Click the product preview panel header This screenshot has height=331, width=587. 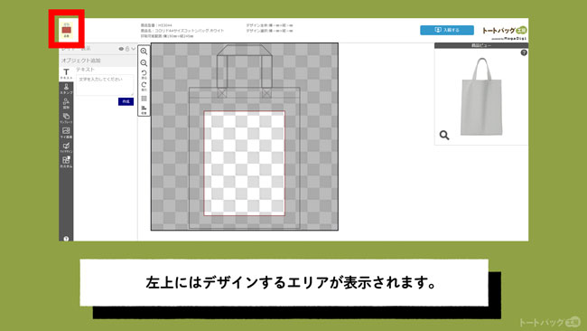481,45
